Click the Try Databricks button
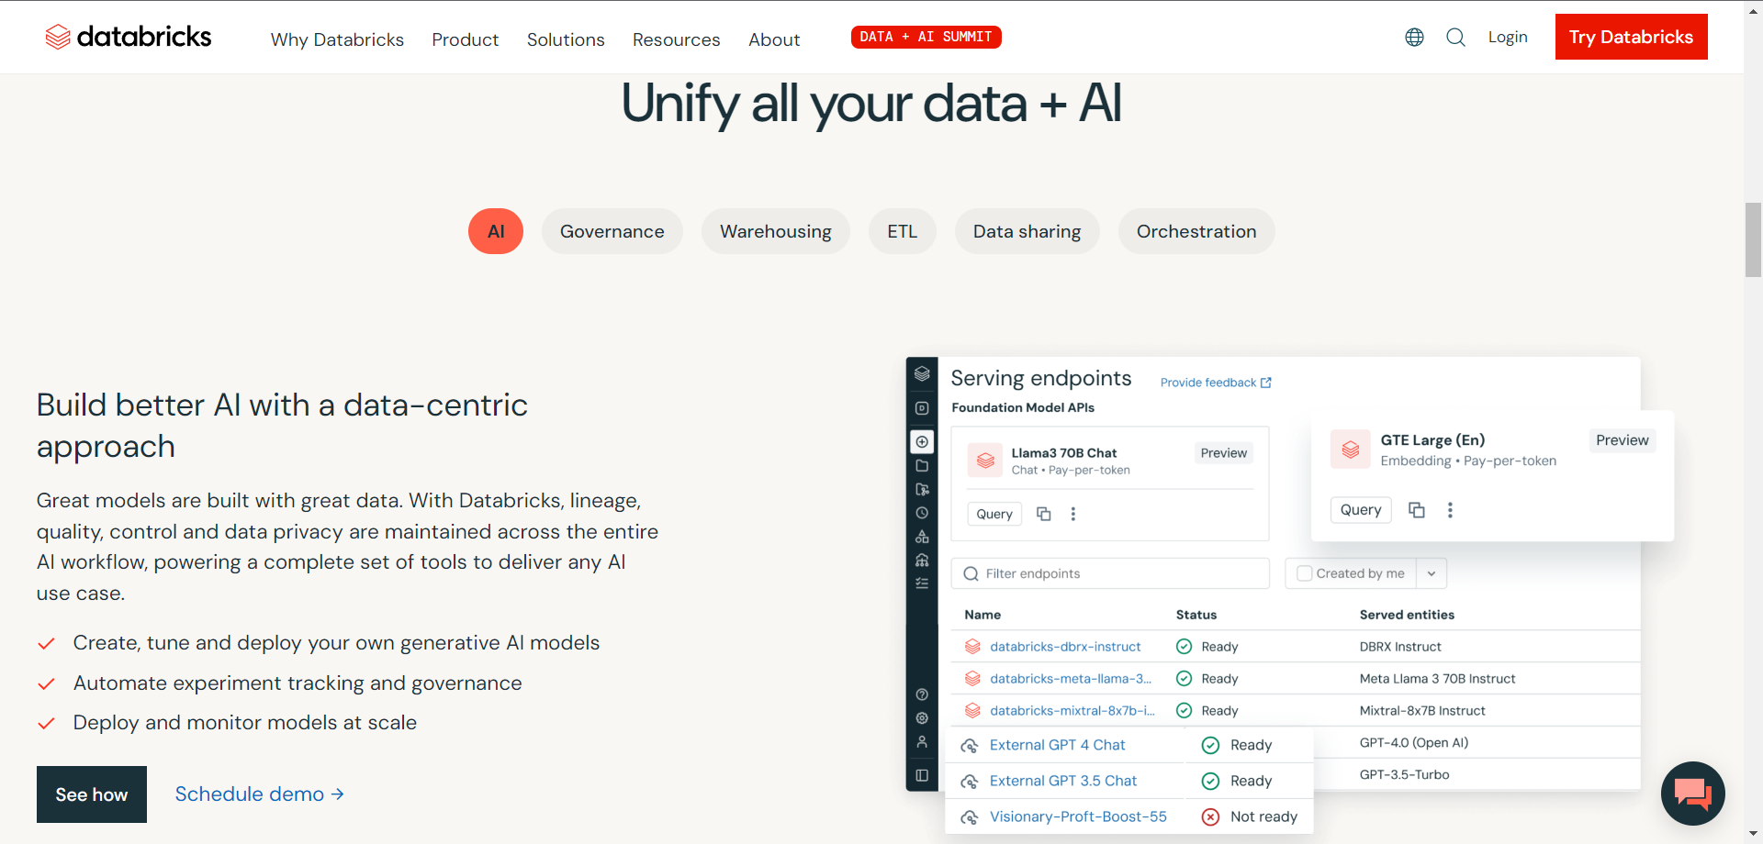The image size is (1763, 844). pos(1631,37)
